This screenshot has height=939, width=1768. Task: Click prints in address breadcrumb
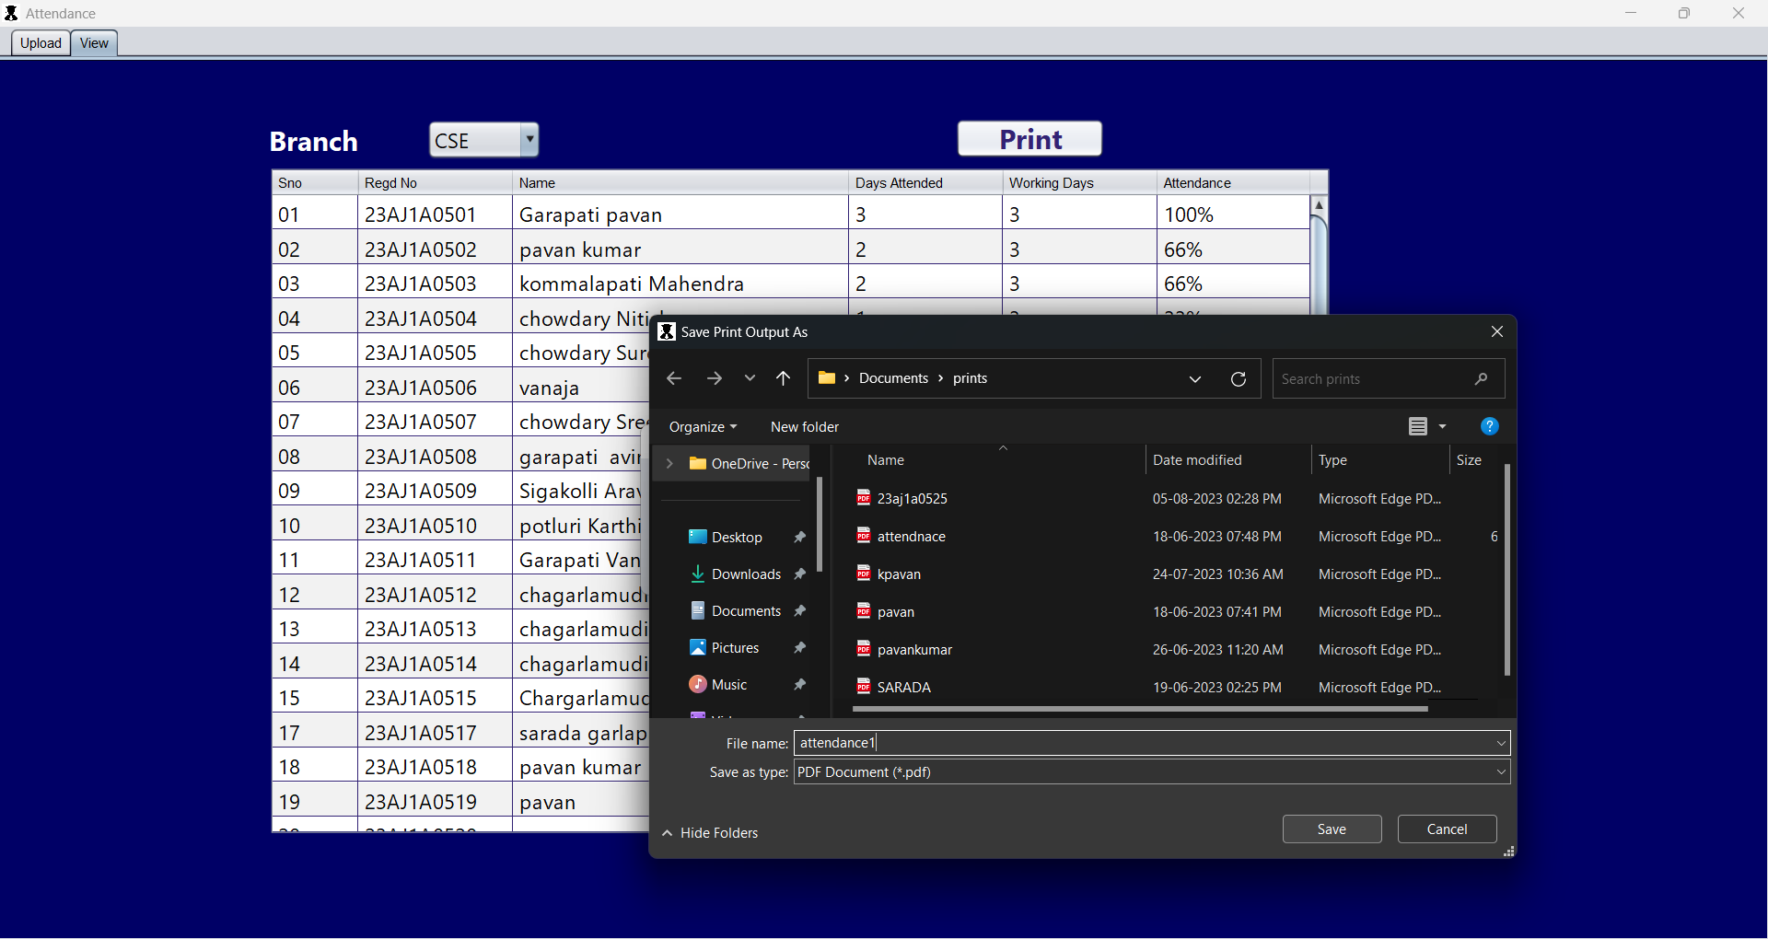970,378
